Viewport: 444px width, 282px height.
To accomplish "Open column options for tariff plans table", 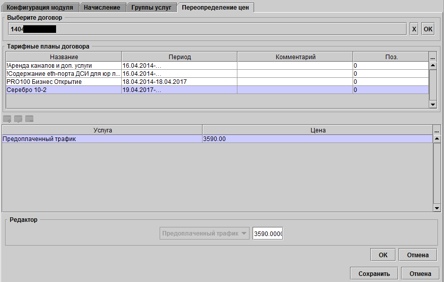I will [433, 57].
